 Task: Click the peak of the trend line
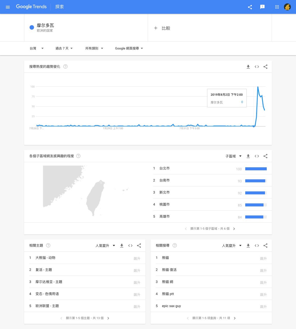258,87
